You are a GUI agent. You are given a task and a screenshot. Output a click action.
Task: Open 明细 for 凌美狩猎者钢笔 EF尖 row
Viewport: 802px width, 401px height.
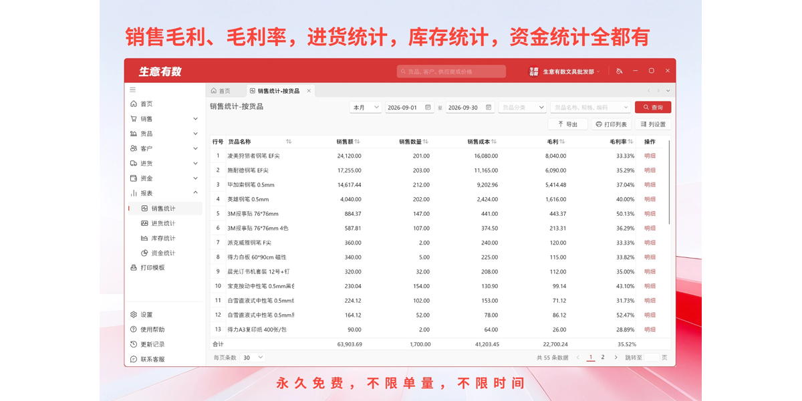[x=650, y=156]
